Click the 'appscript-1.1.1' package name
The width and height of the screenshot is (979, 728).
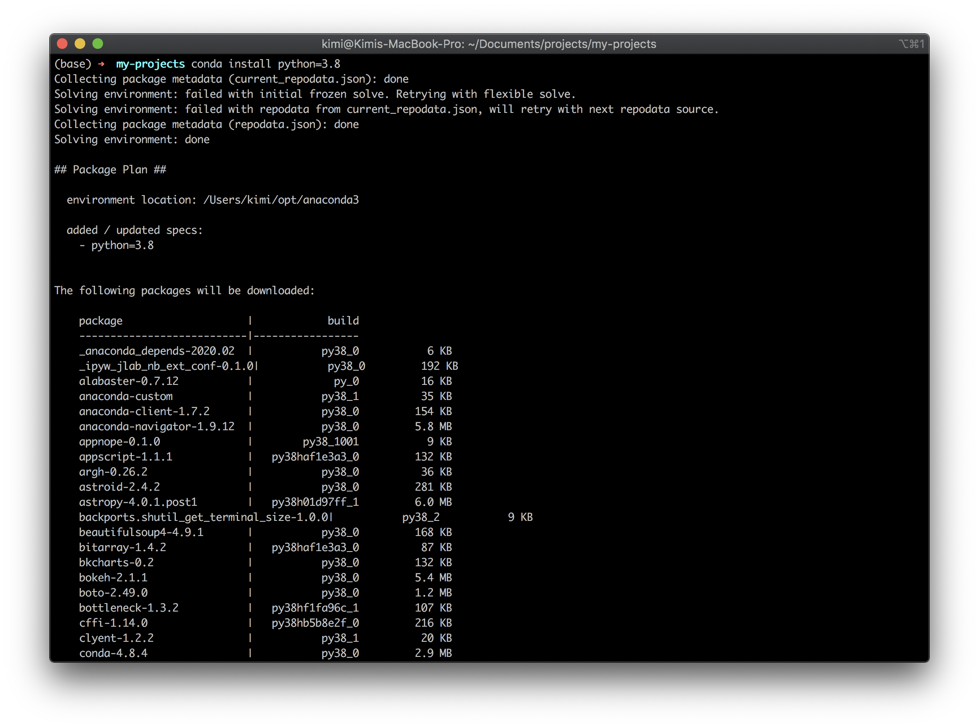pos(126,457)
